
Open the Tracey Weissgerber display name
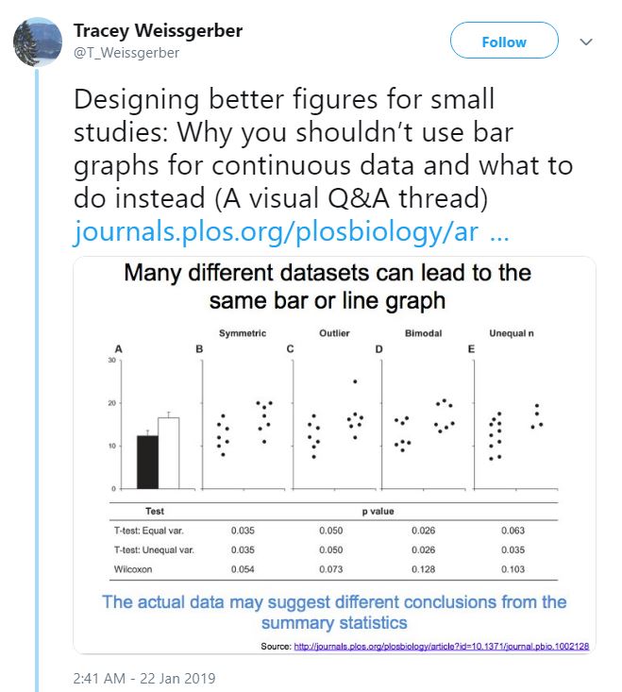pos(158,31)
